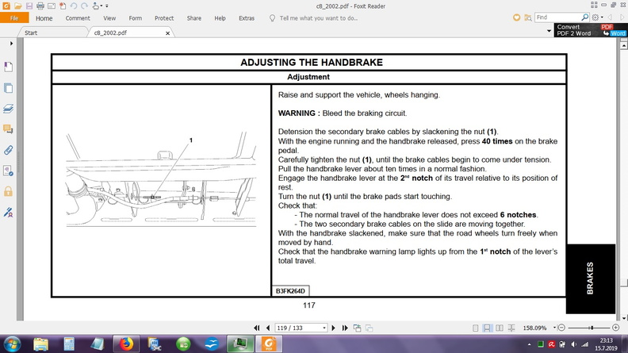Click the magnifier search button in Find box

pyautogui.click(x=584, y=17)
